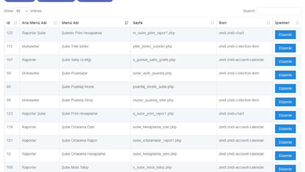The height and width of the screenshot is (172, 305).
Task: Select cell sube_hesaplama_yeni.php
Action: pos(155,154)
